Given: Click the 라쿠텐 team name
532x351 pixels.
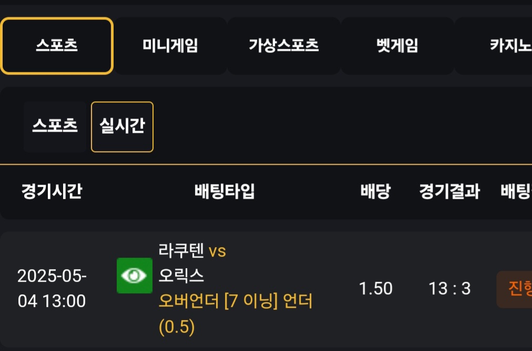Looking at the screenshot, I should (181, 251).
